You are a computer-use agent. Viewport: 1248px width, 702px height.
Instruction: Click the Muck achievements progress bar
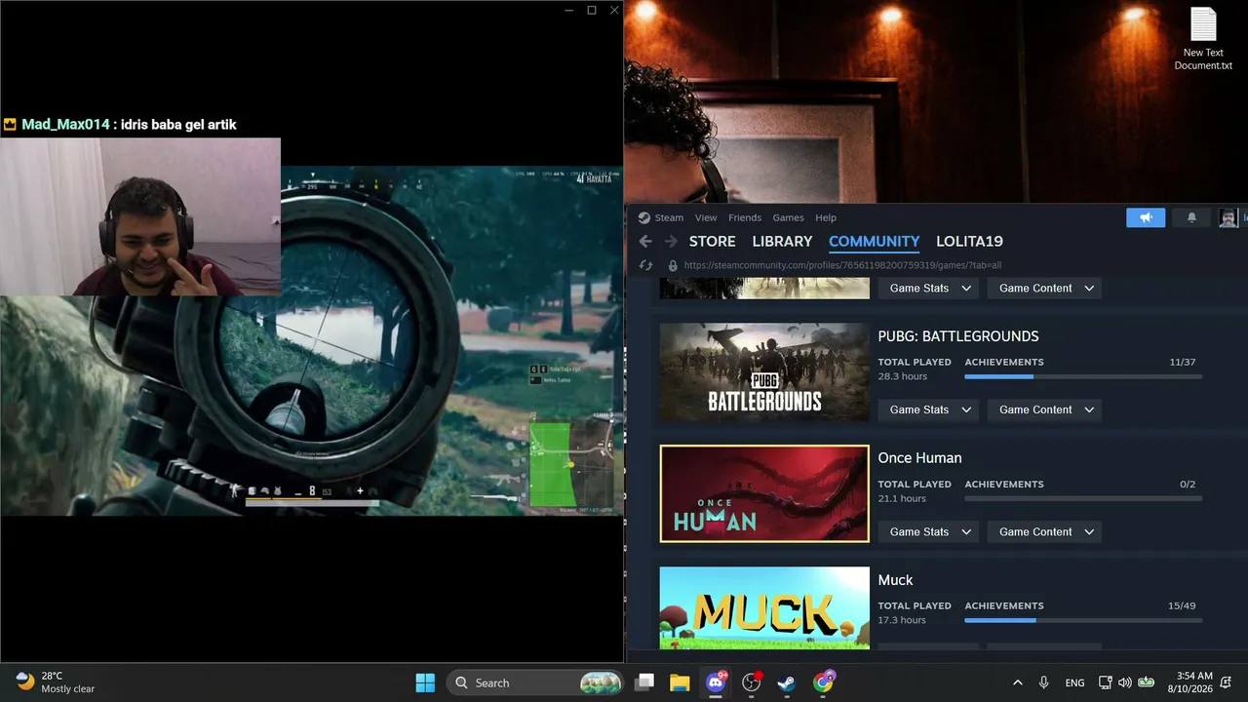click(x=1083, y=620)
